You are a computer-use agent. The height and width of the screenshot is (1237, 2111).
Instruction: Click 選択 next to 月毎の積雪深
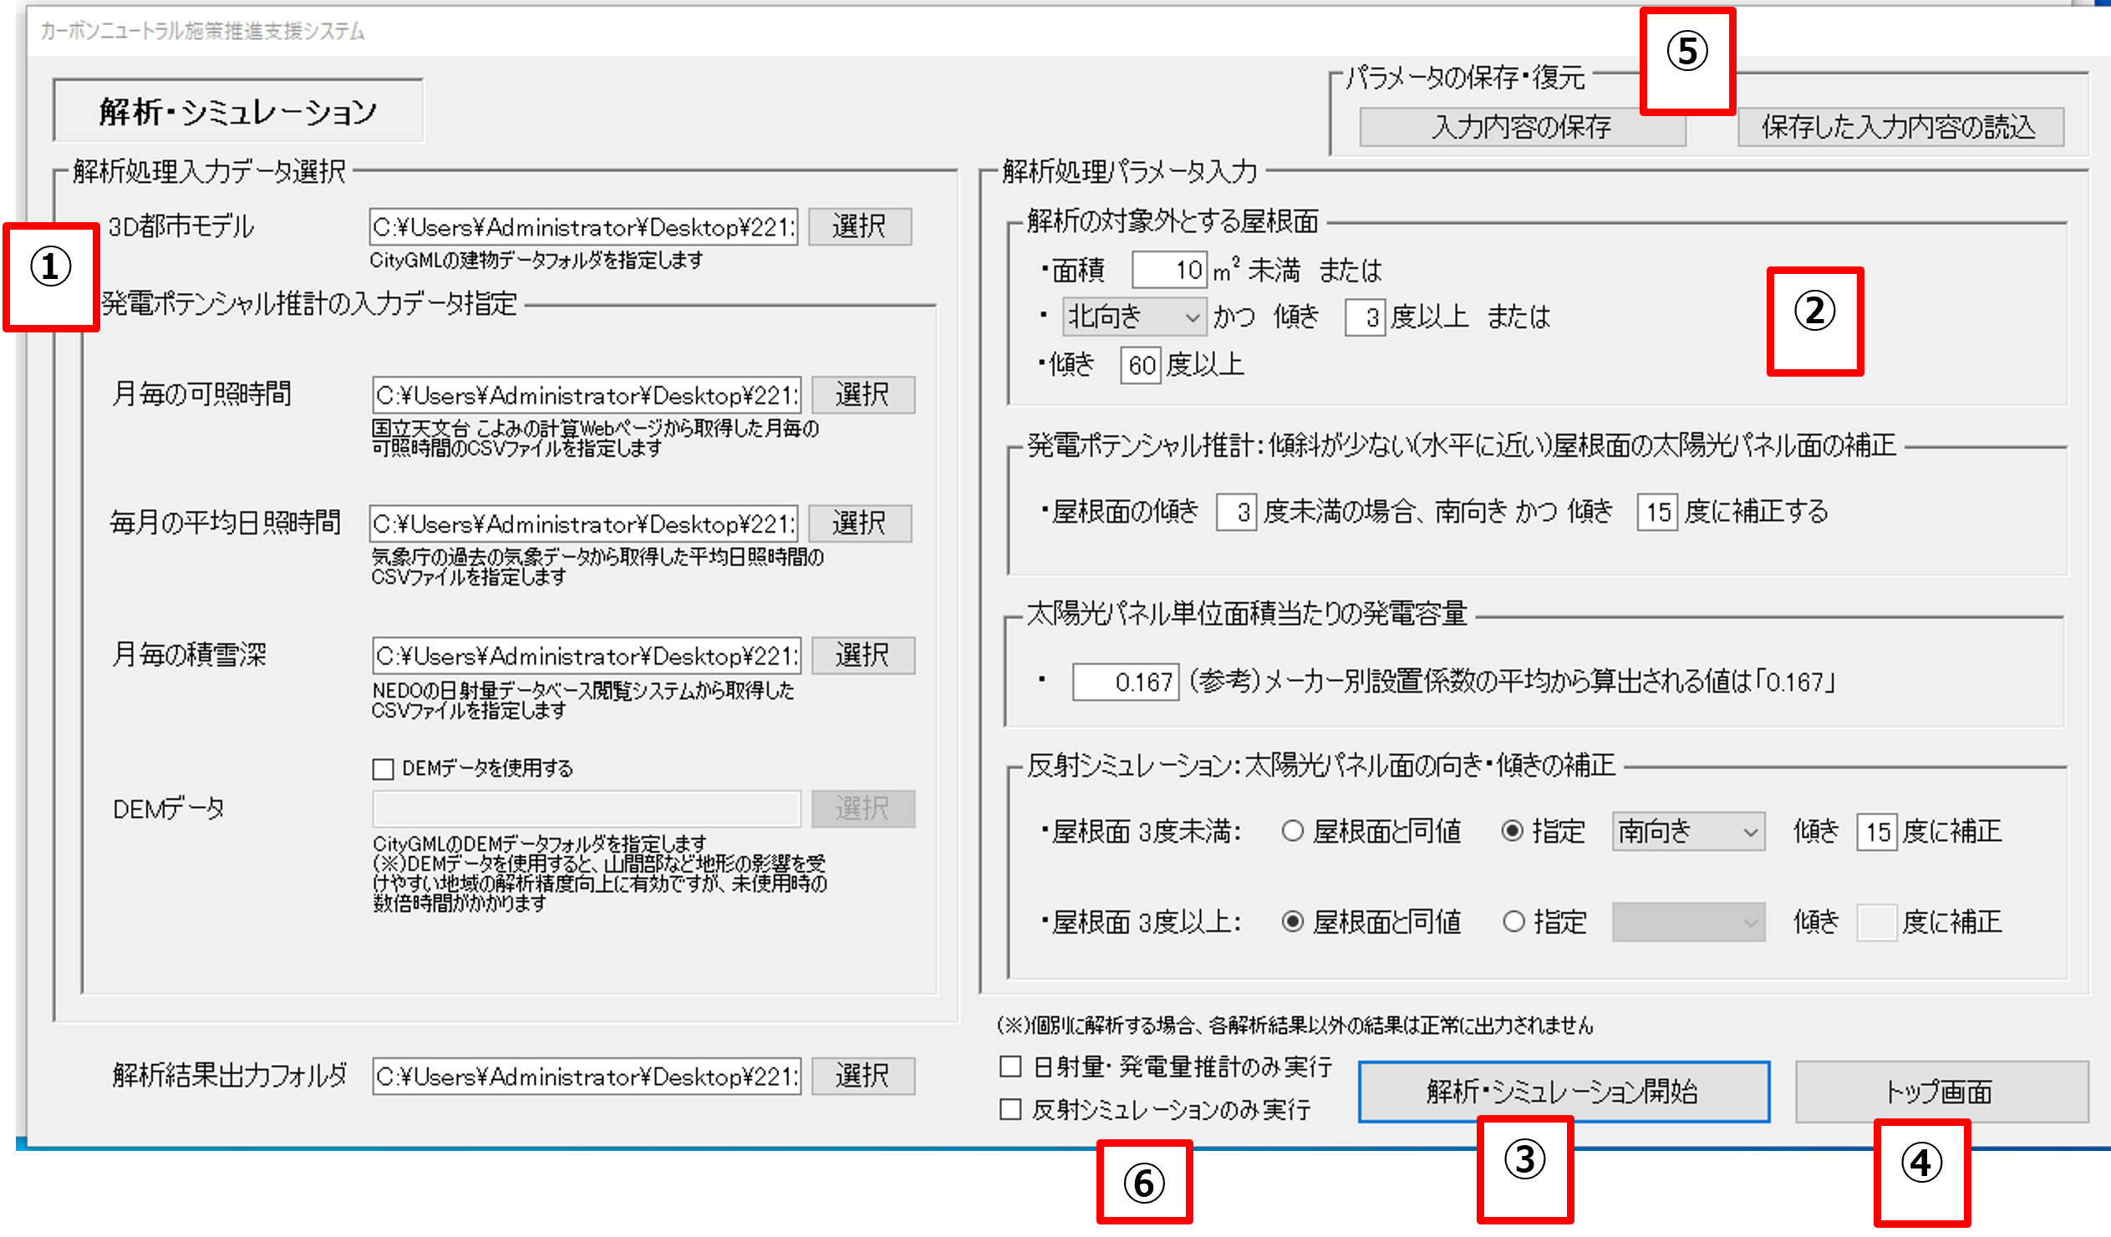863,655
